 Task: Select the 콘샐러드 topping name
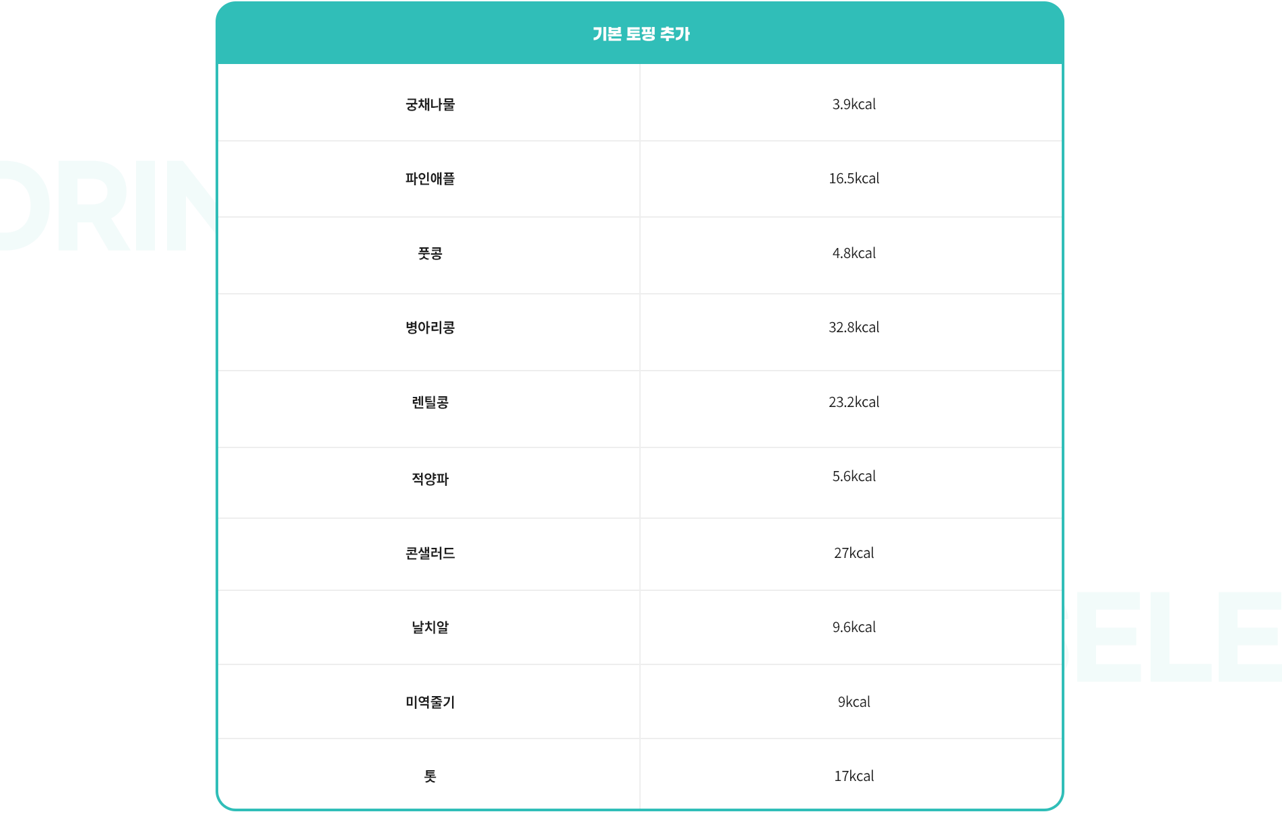pyautogui.click(x=430, y=553)
